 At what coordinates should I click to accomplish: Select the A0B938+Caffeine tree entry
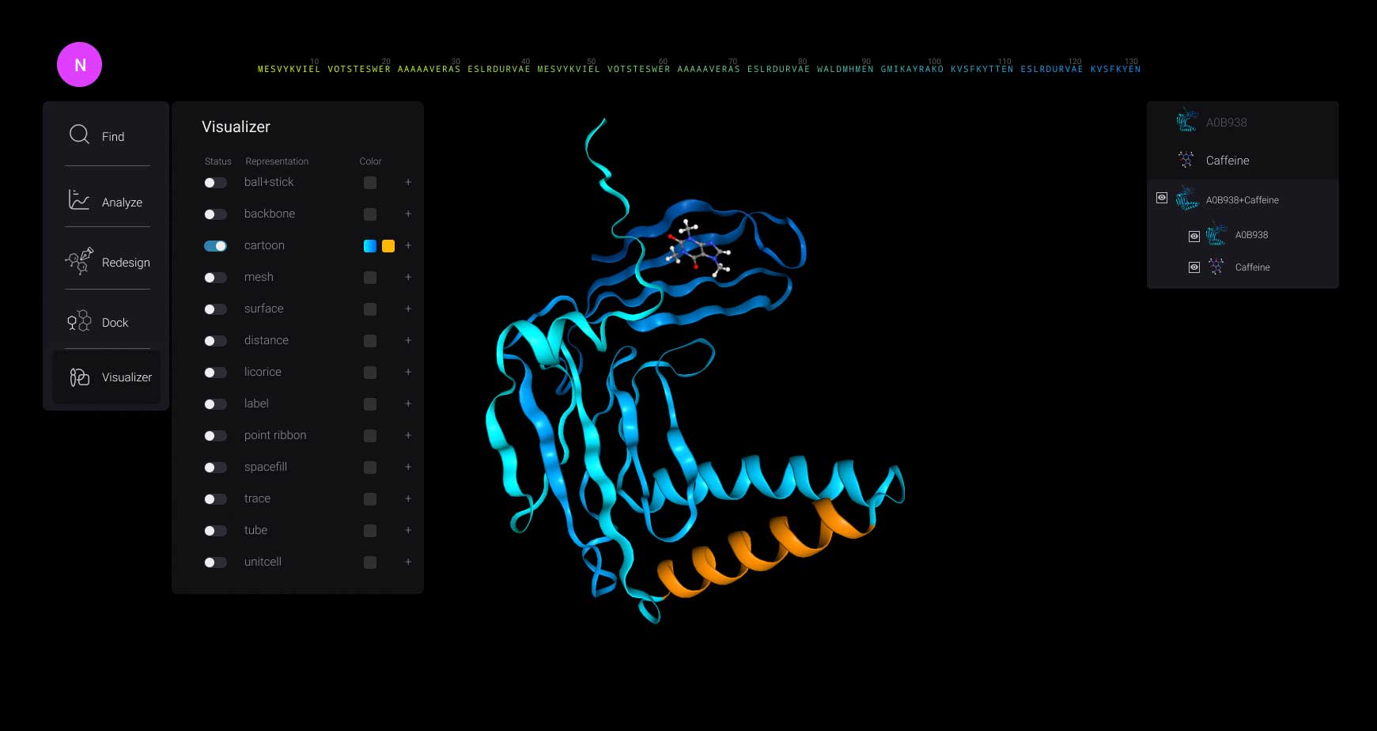tap(1242, 200)
